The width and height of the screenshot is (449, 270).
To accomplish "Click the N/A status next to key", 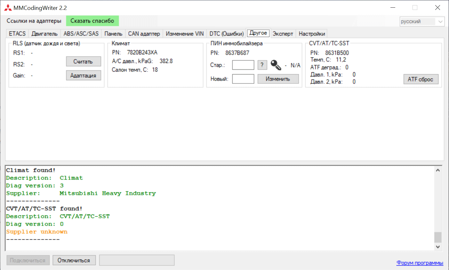I will click(295, 65).
